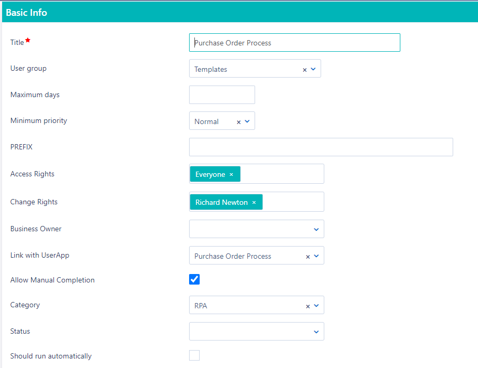The height and width of the screenshot is (368, 478).
Task: Open the Status dropdown
Action: (315, 331)
